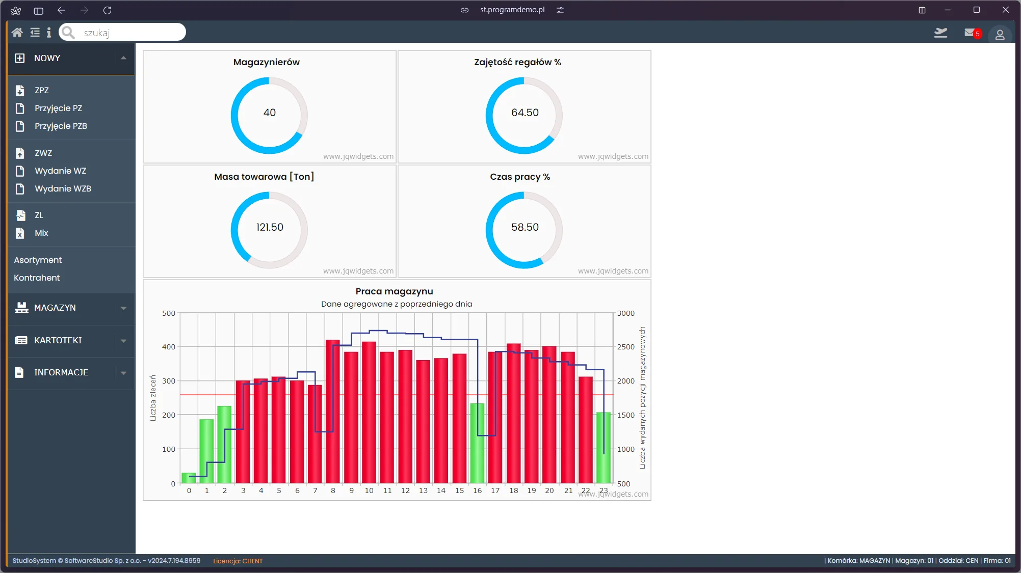Click the Wydanie WZ document icon
1021x573 pixels.
20,171
